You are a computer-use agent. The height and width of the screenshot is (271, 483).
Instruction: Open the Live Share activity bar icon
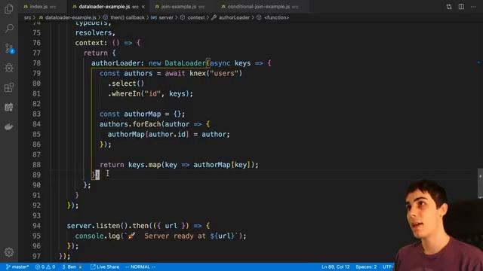(9, 107)
